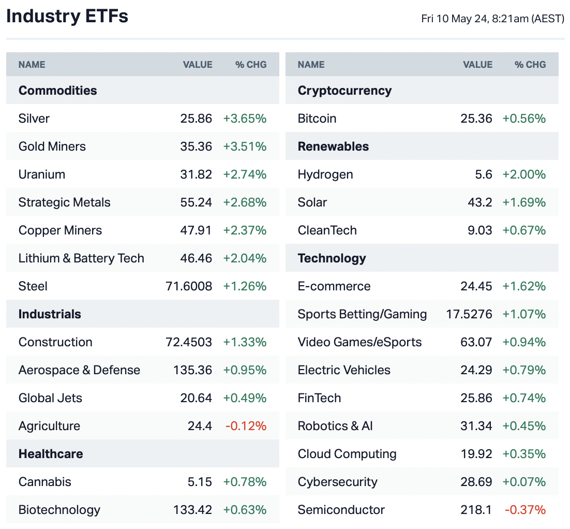Click the Biotechnology value 133.42

(x=192, y=510)
